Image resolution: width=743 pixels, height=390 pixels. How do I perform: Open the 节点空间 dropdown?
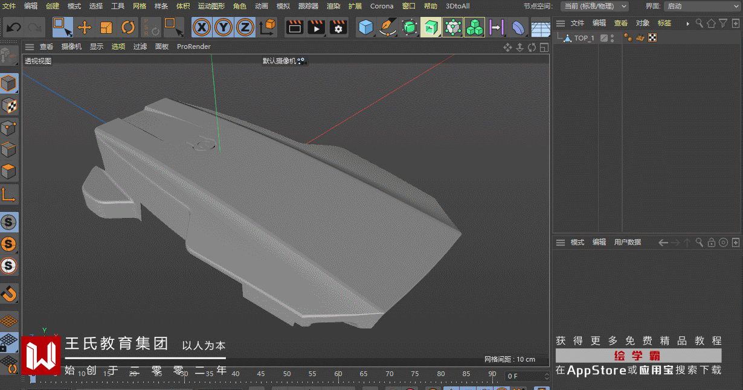(594, 6)
